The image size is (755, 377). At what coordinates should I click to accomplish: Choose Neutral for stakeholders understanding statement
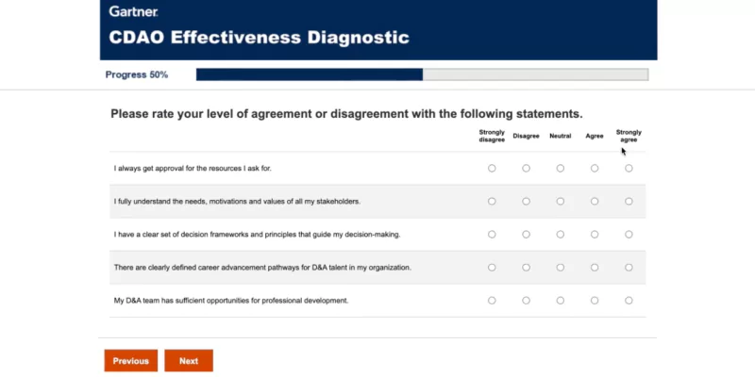[561, 202]
